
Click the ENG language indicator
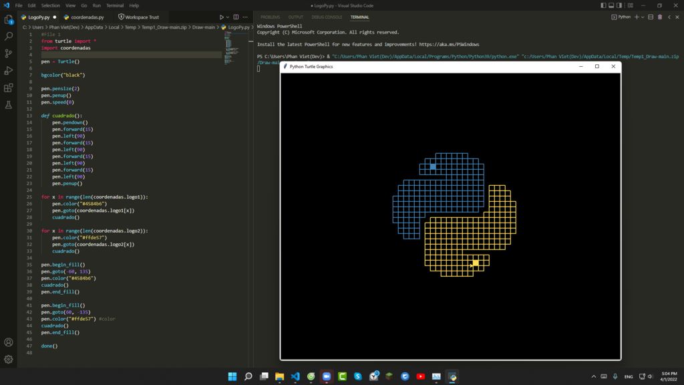click(x=629, y=376)
